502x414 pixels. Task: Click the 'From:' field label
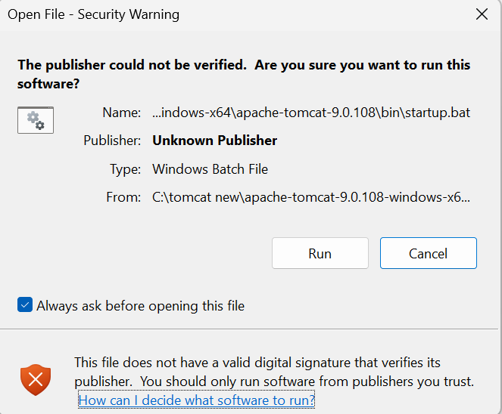pyautogui.click(x=123, y=198)
